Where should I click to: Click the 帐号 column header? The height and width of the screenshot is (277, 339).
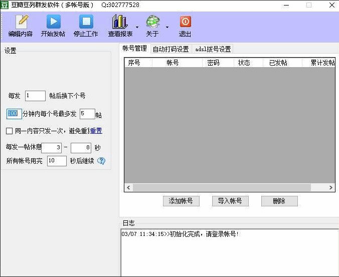pyautogui.click(x=177, y=63)
